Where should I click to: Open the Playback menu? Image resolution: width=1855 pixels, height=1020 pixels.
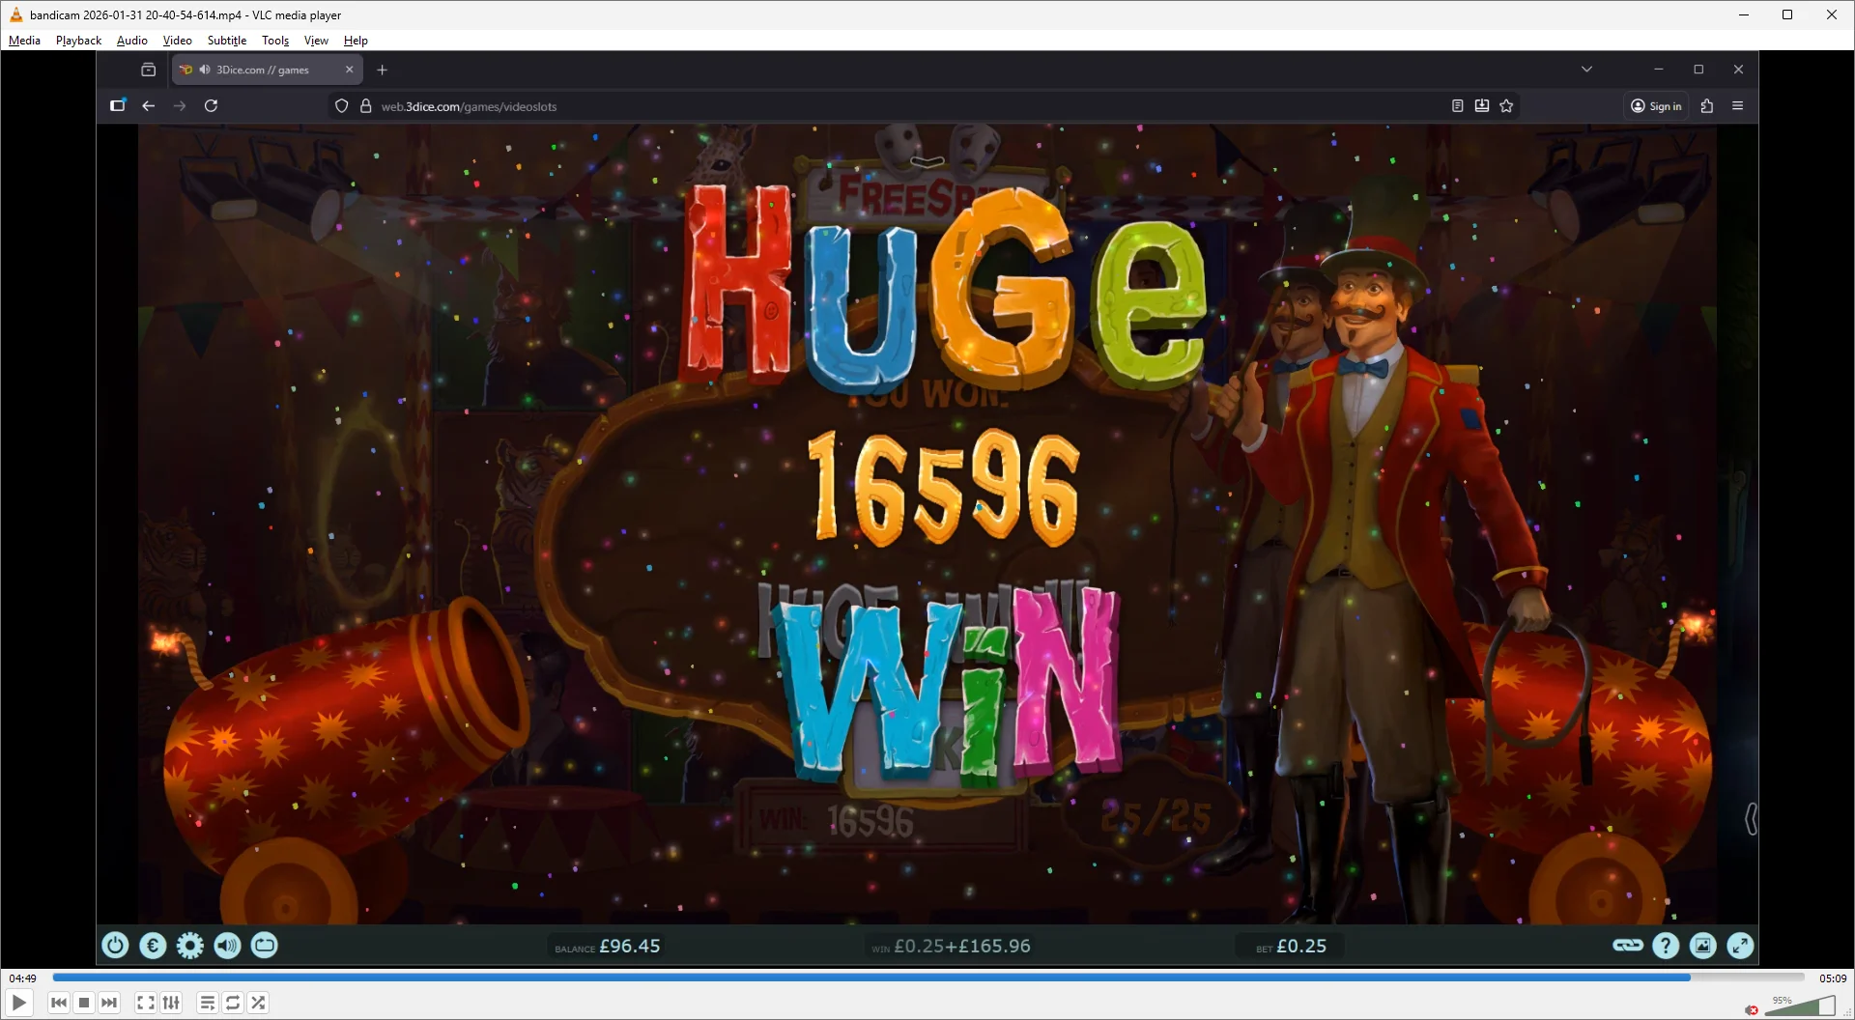pyautogui.click(x=78, y=41)
